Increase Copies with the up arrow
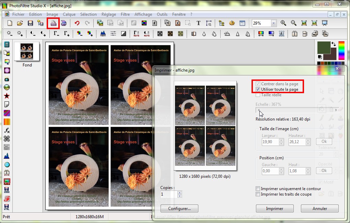This screenshot has width=350, height=223. 179,193
